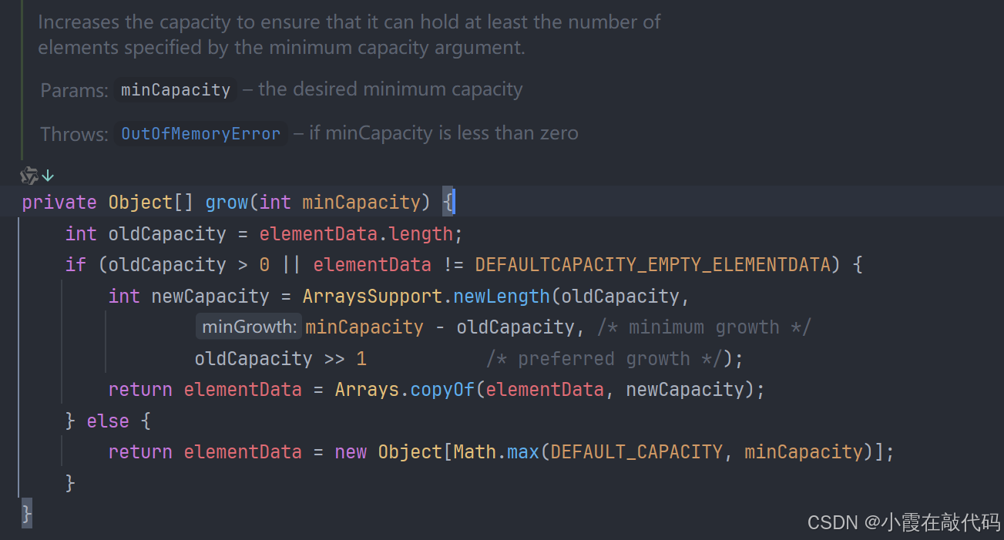1004x540 pixels.
Task: Click the 'private' keyword
Action: click(x=59, y=203)
